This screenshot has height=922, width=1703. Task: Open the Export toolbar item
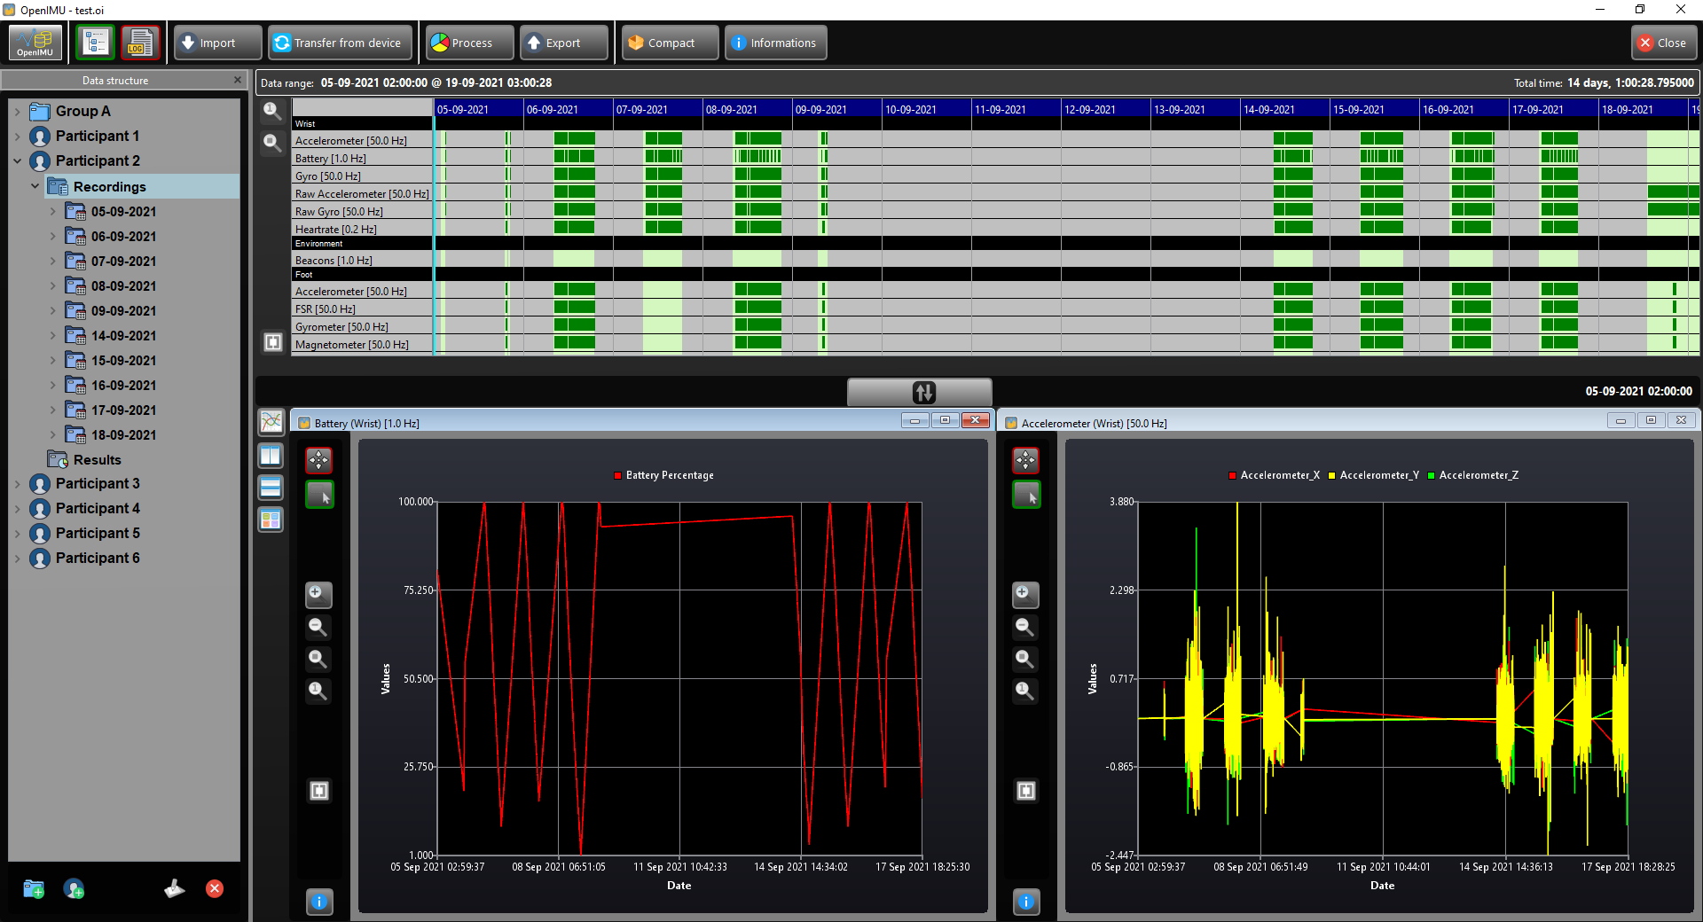(564, 43)
